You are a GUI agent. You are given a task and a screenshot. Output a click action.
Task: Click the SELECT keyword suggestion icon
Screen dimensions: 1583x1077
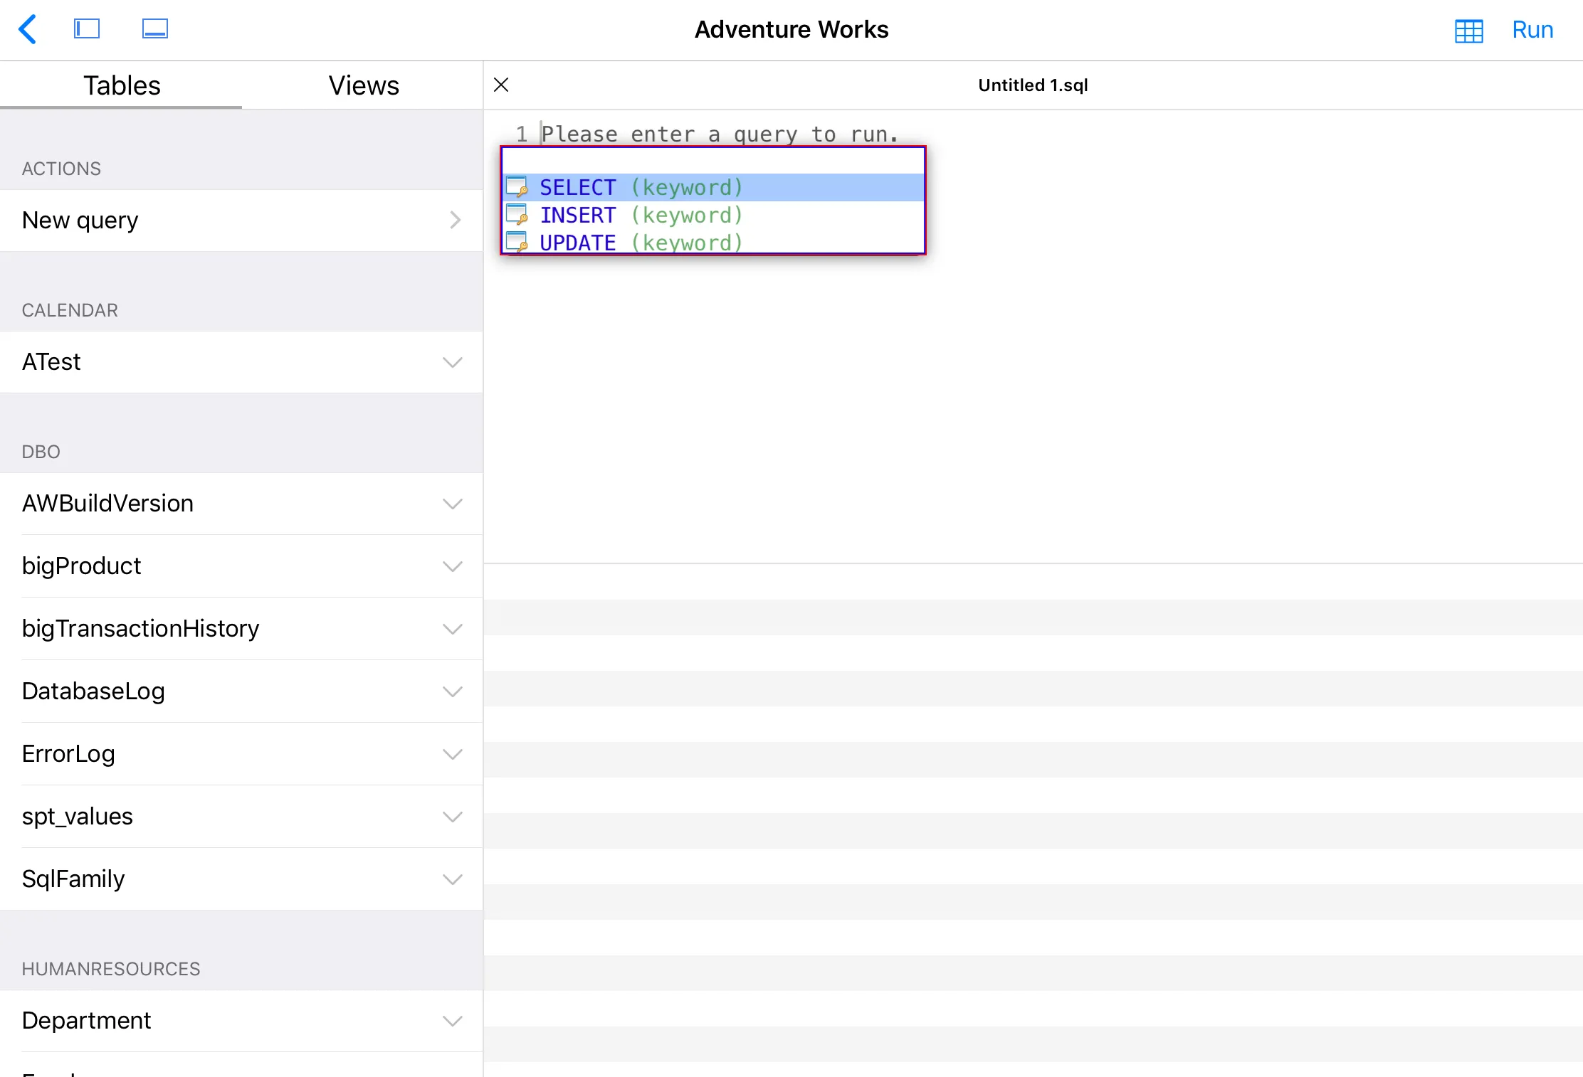517,187
